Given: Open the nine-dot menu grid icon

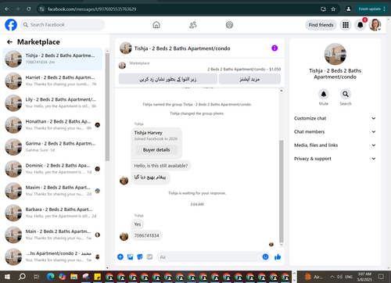Looking at the screenshot, I should coord(346,25).
